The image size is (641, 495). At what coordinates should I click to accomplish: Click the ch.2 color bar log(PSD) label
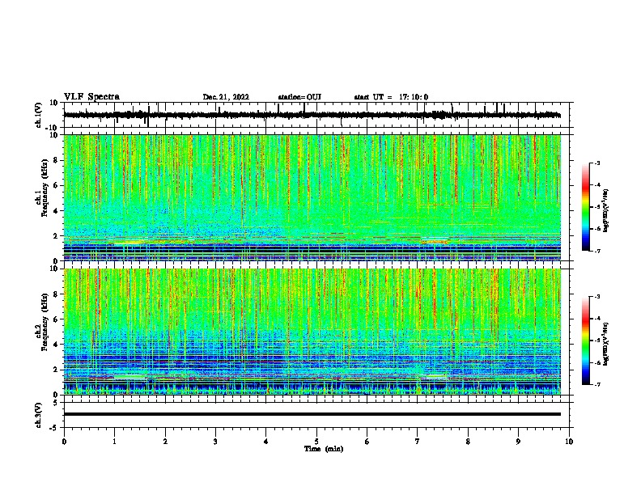point(606,344)
